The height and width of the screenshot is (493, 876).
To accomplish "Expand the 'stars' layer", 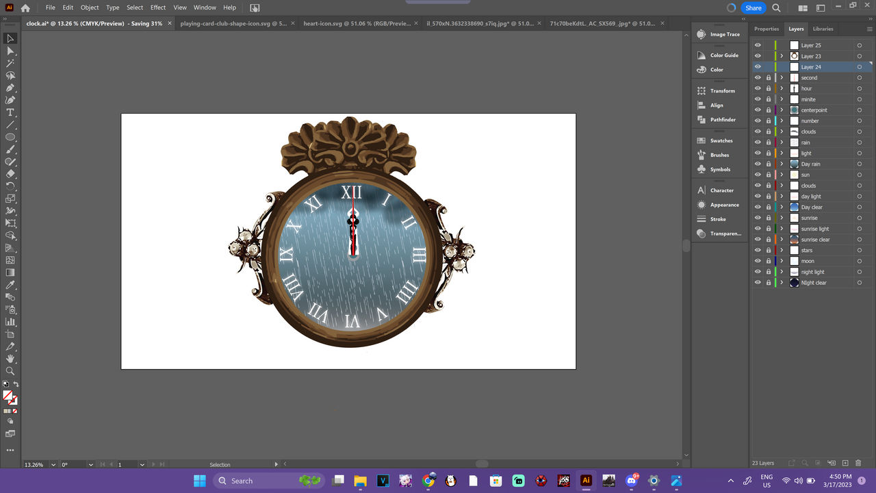I will tap(782, 251).
